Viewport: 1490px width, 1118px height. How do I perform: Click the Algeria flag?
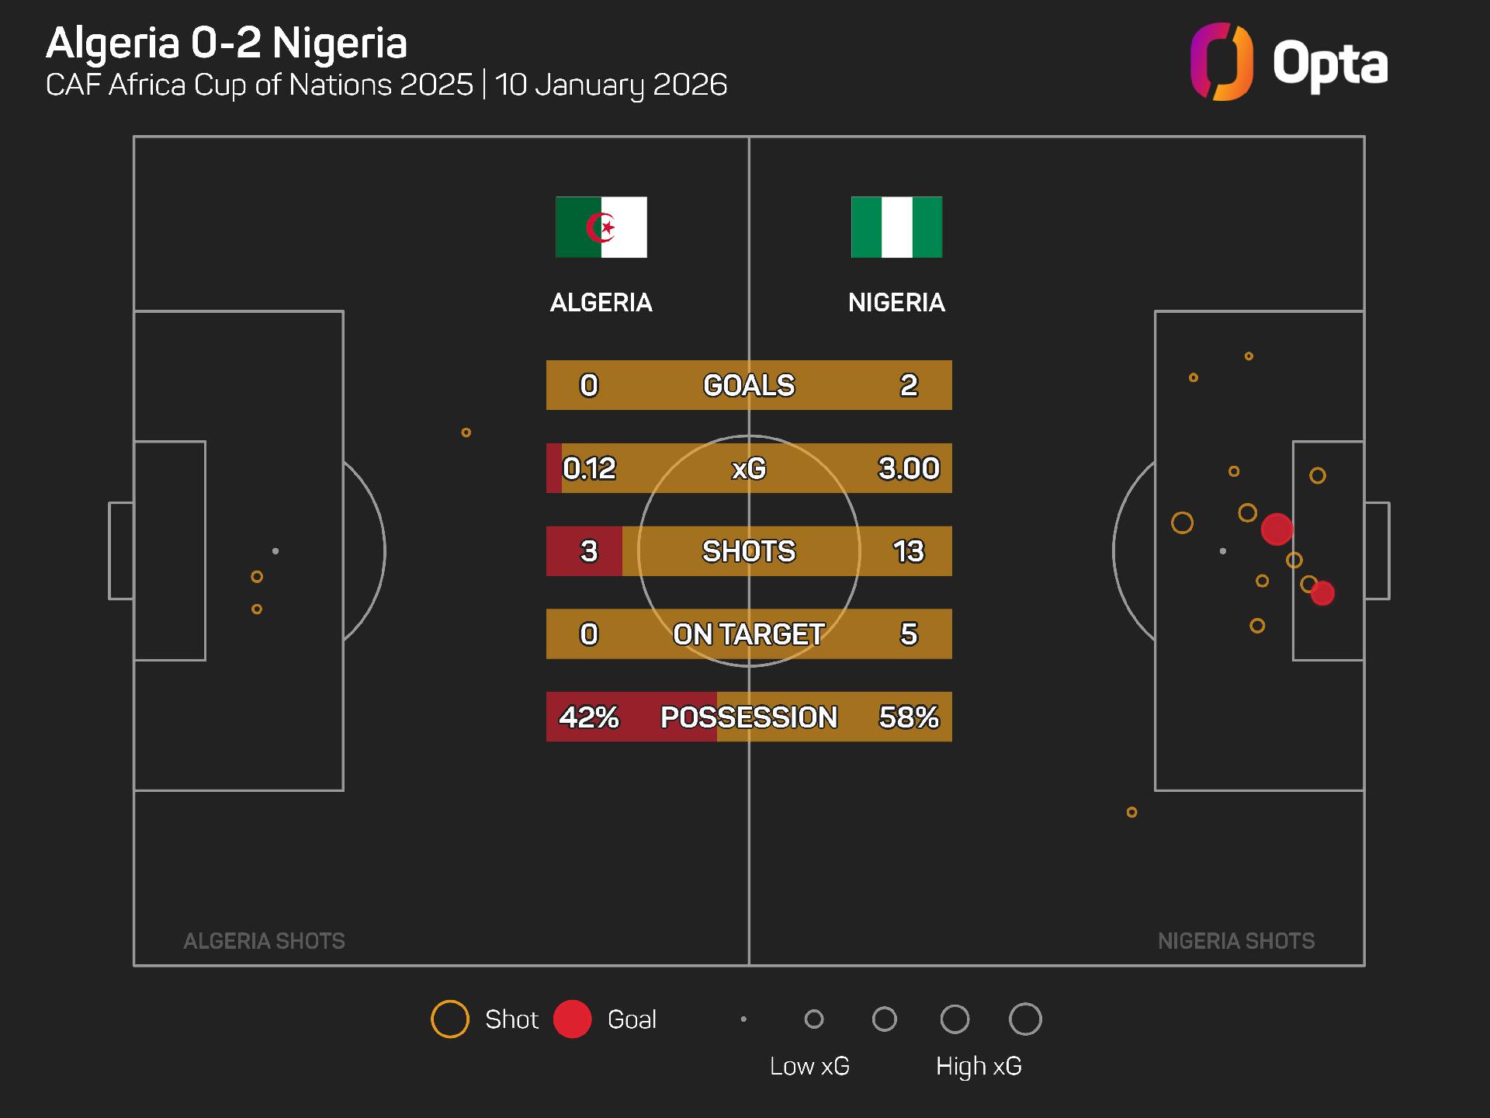[601, 227]
